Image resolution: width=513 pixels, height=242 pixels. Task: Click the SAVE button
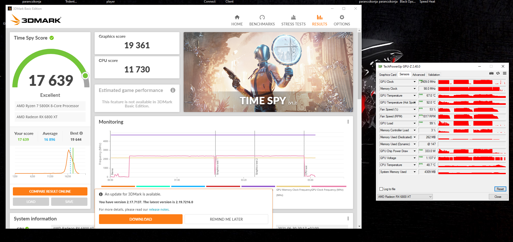[x=69, y=202]
